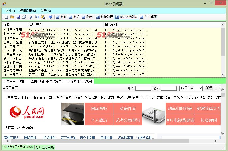
Task: Go forward with 向前 toolbar button
Action: 61,17
